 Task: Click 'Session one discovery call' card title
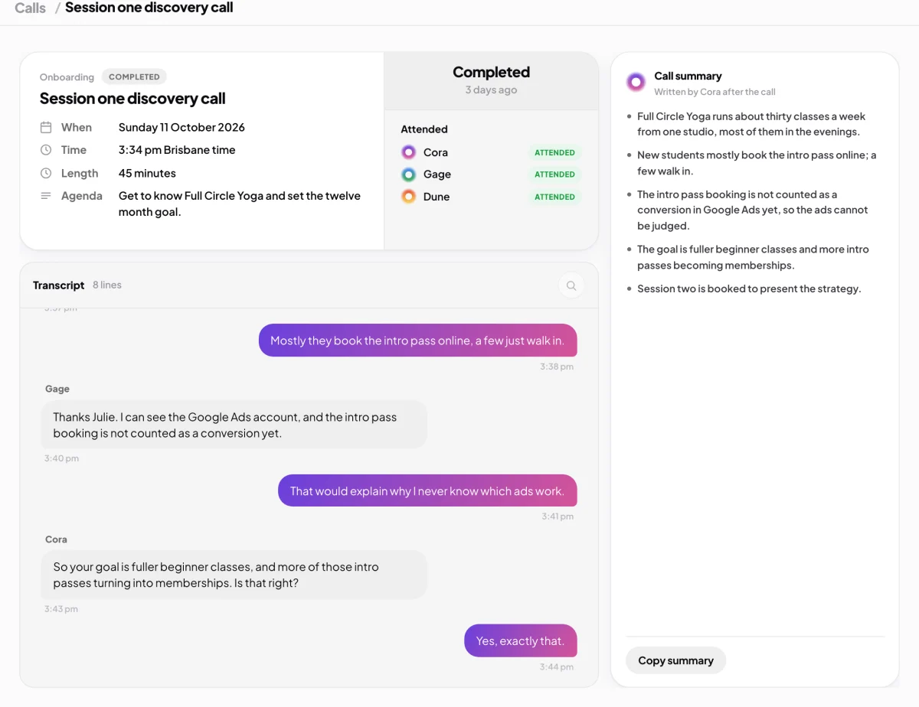(x=132, y=99)
